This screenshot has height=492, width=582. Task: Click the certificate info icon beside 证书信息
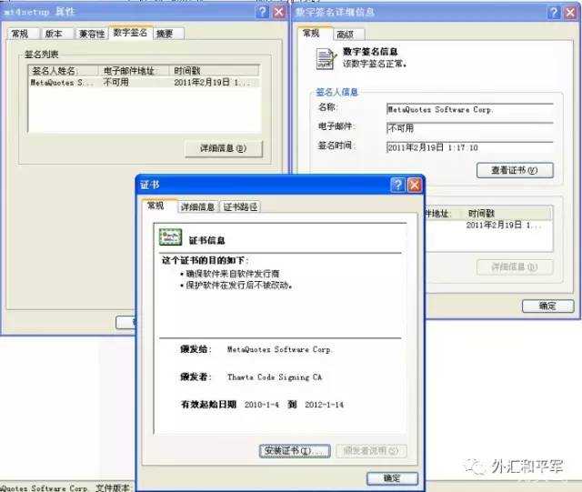(x=170, y=237)
